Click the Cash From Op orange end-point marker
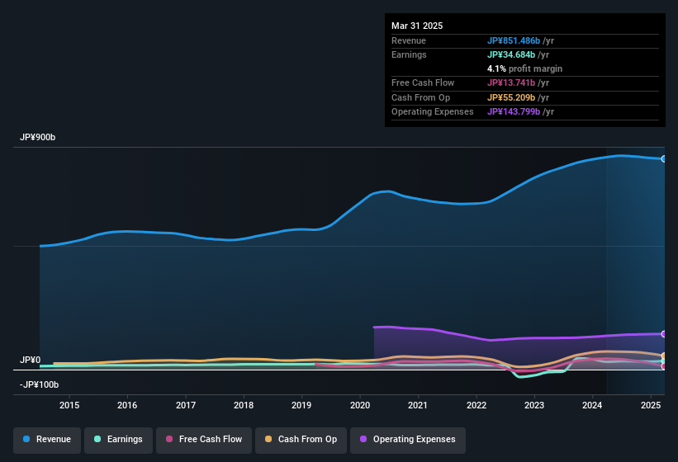The height and width of the screenshot is (462, 678). [664, 356]
